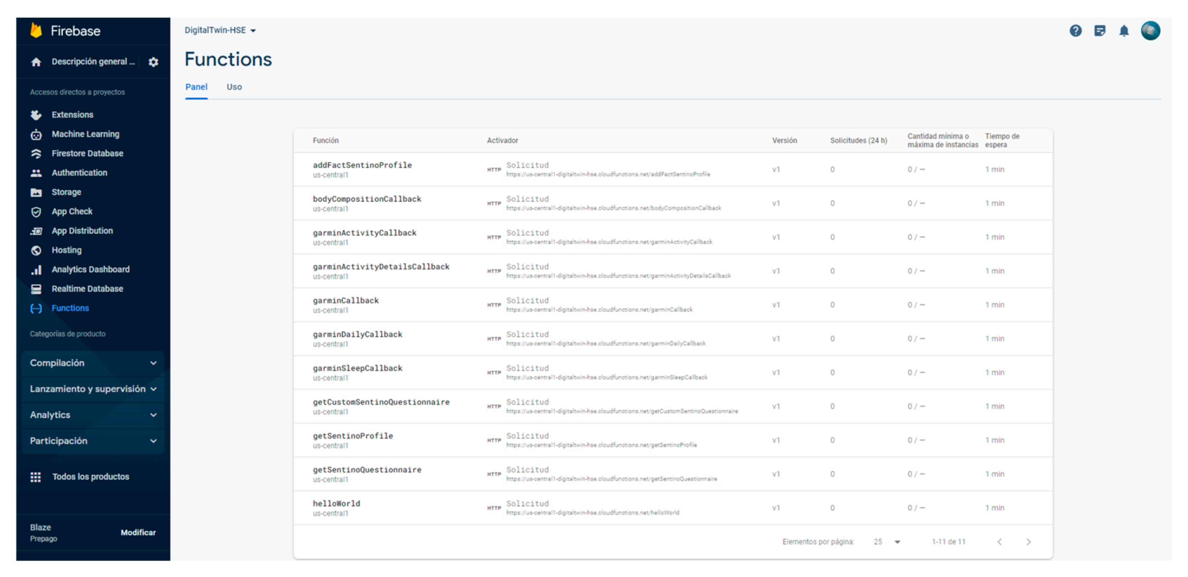Open the help question mark icon
The width and height of the screenshot is (1188, 577).
click(x=1075, y=31)
